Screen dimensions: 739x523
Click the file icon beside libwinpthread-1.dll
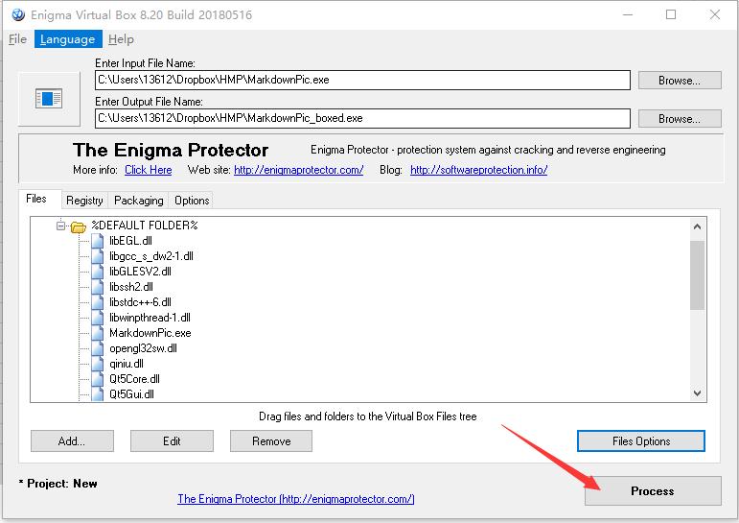tap(98, 318)
